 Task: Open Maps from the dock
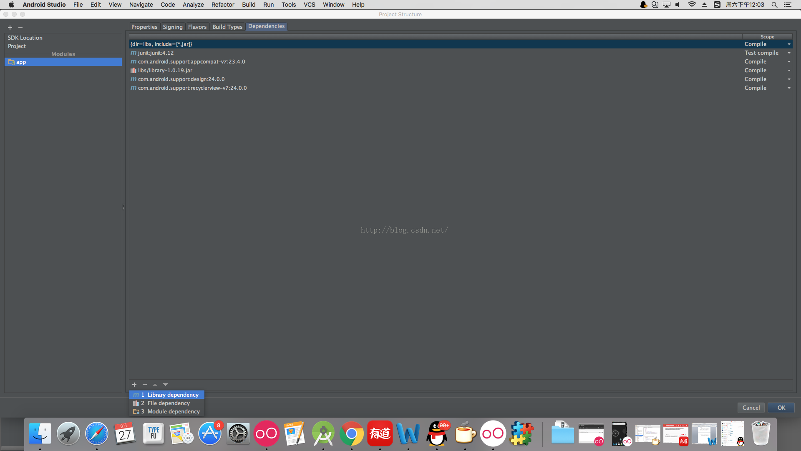pos(181,433)
